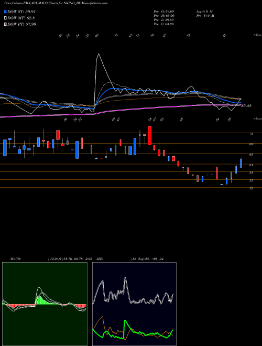Click the 69 price axis label
Screen dimensions: 262x346
coord(251,144)
